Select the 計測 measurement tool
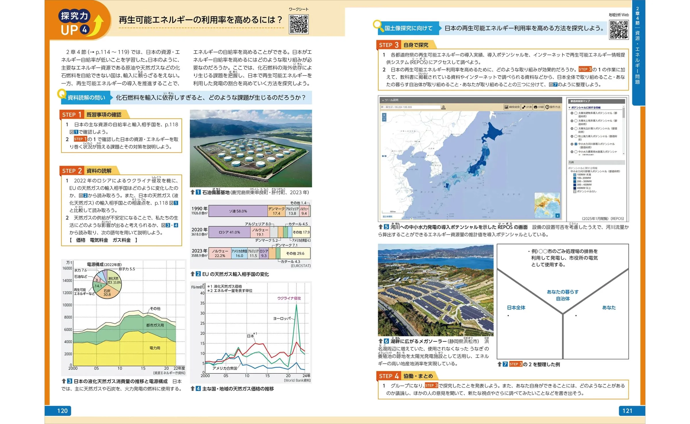Viewport: 690px width, 424px height. coord(527,107)
